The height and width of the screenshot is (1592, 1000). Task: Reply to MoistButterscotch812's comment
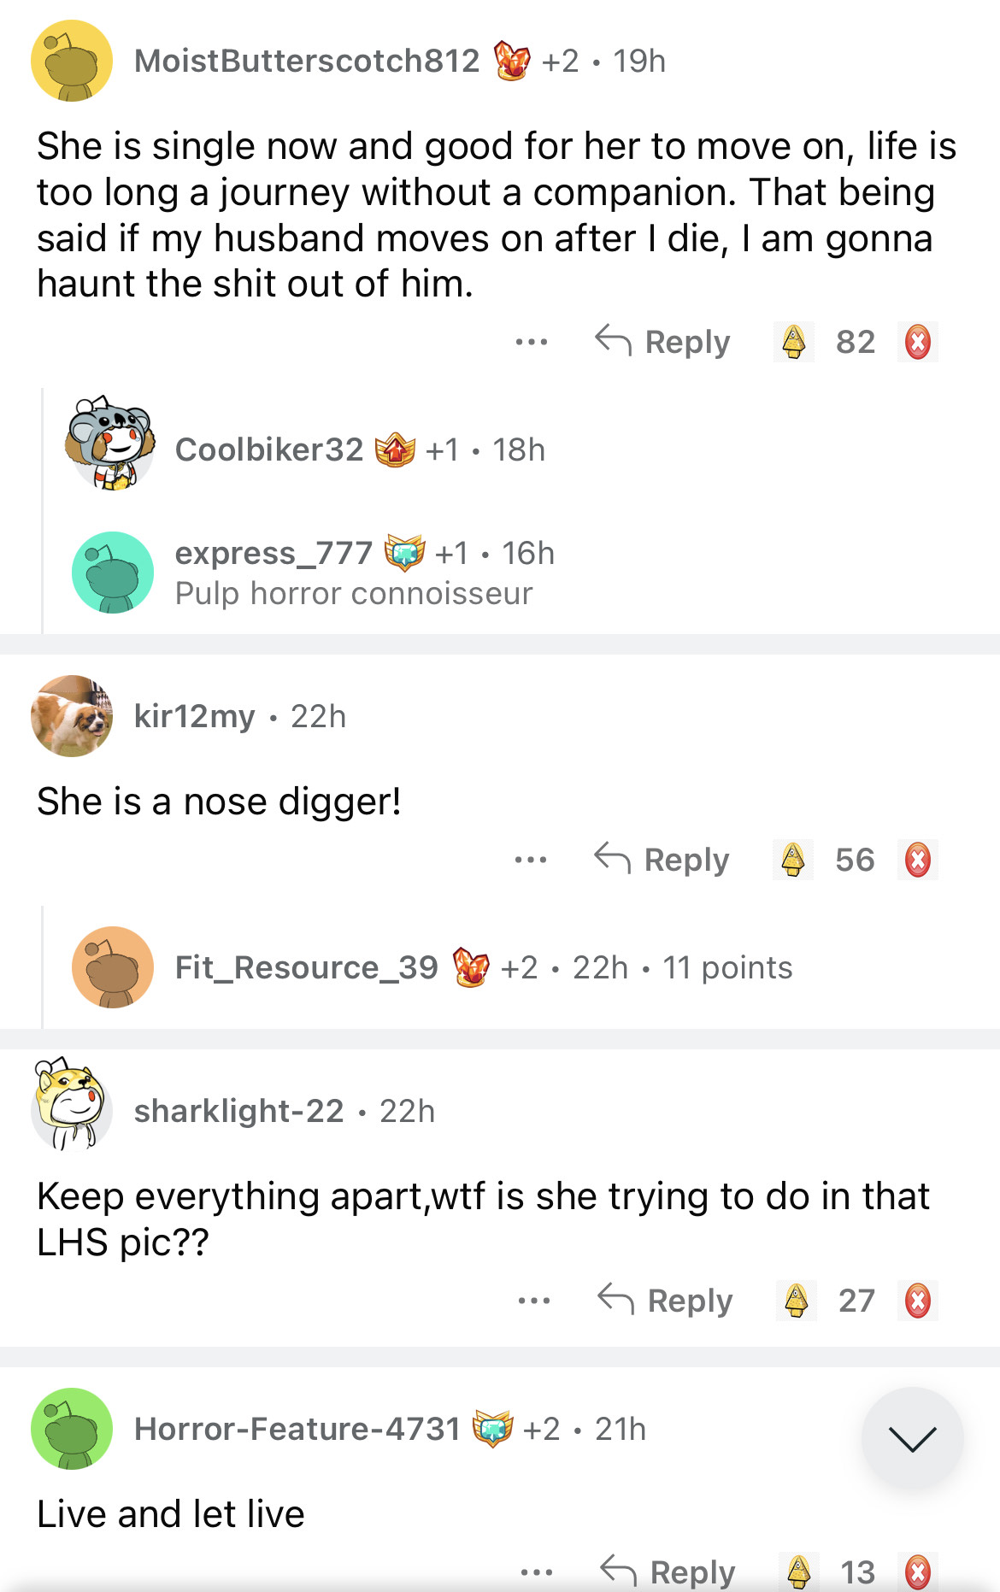point(663,342)
